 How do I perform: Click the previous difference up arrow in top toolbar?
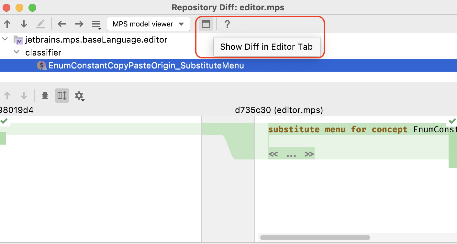click(x=7, y=24)
